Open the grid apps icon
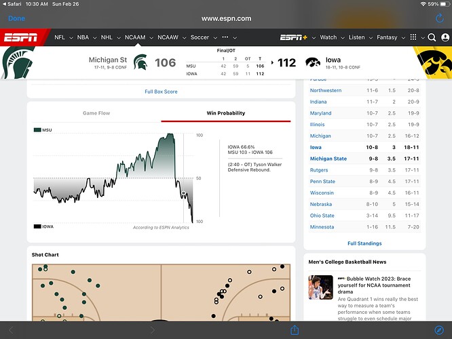The width and height of the screenshot is (452, 339). [413, 37]
